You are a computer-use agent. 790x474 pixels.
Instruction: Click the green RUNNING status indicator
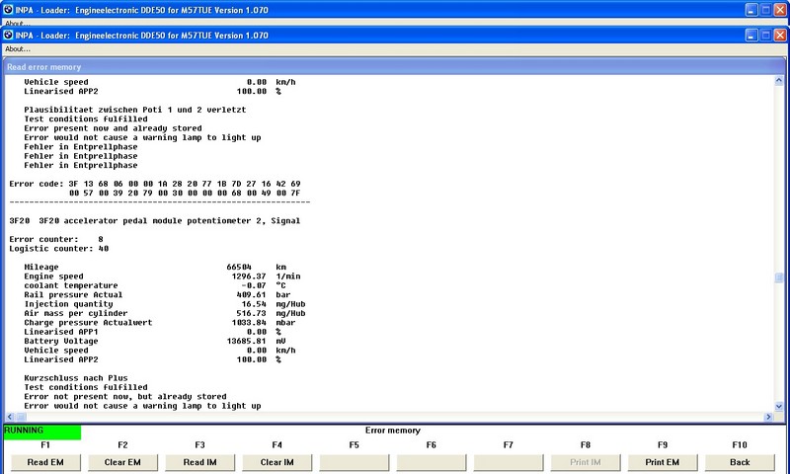pyautogui.click(x=42, y=432)
